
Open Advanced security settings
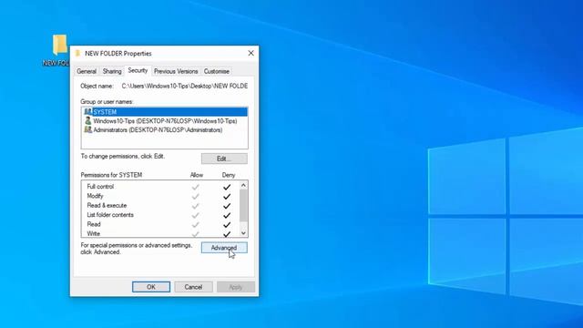pyautogui.click(x=224, y=248)
